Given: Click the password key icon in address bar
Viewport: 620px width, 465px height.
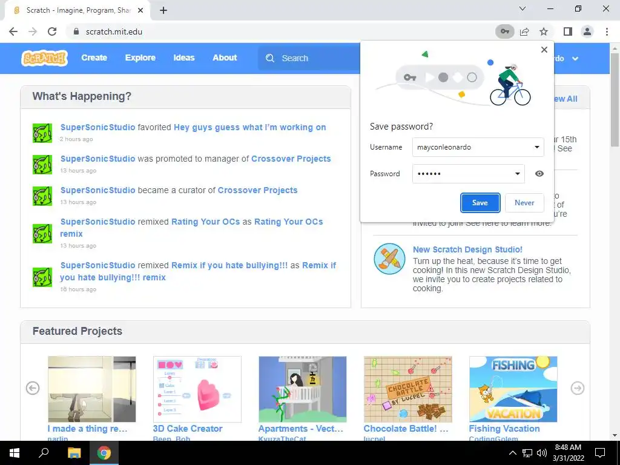Looking at the screenshot, I should point(505,31).
